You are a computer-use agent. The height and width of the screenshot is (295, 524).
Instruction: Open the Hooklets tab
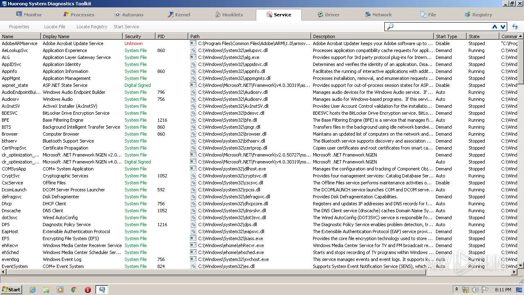pyautogui.click(x=229, y=14)
